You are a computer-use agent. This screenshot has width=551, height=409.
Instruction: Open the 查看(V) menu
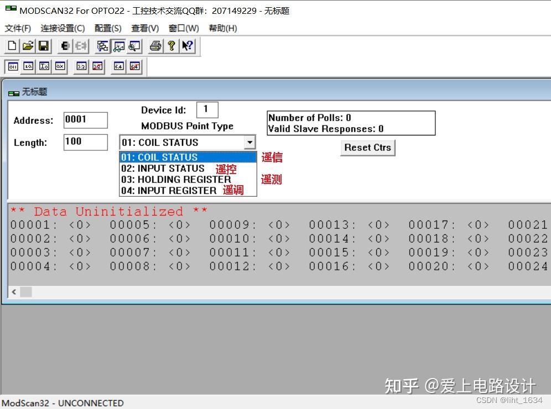[x=145, y=28]
